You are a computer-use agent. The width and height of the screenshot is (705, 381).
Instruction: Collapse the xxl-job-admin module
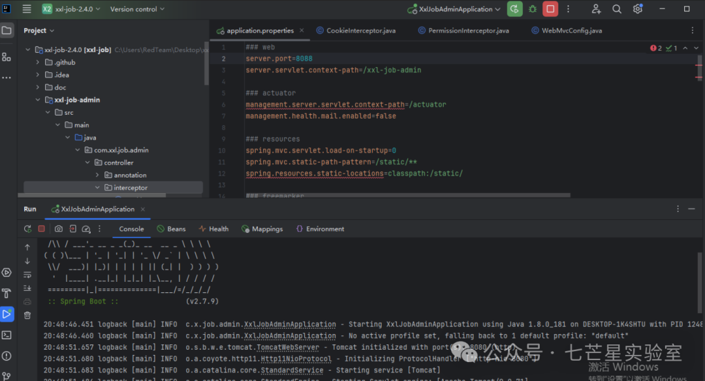coord(38,100)
